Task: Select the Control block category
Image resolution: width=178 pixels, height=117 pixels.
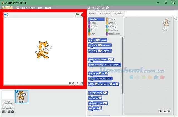Action: [x=111, y=23]
